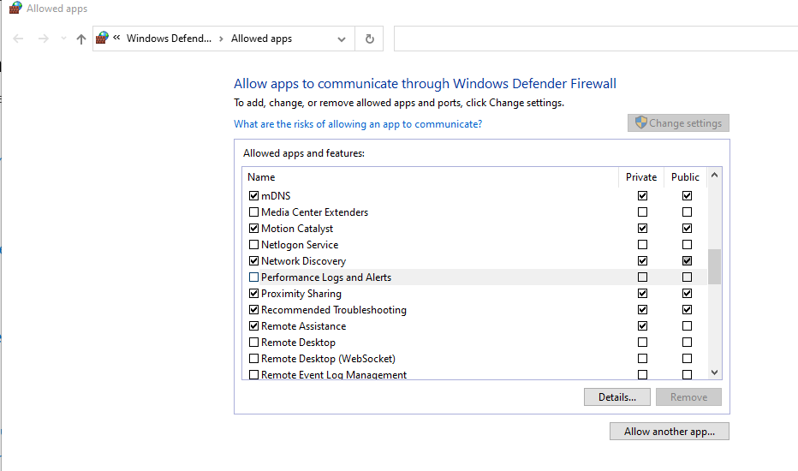Click the Back navigation arrow
This screenshot has height=471, width=798.
18,39
